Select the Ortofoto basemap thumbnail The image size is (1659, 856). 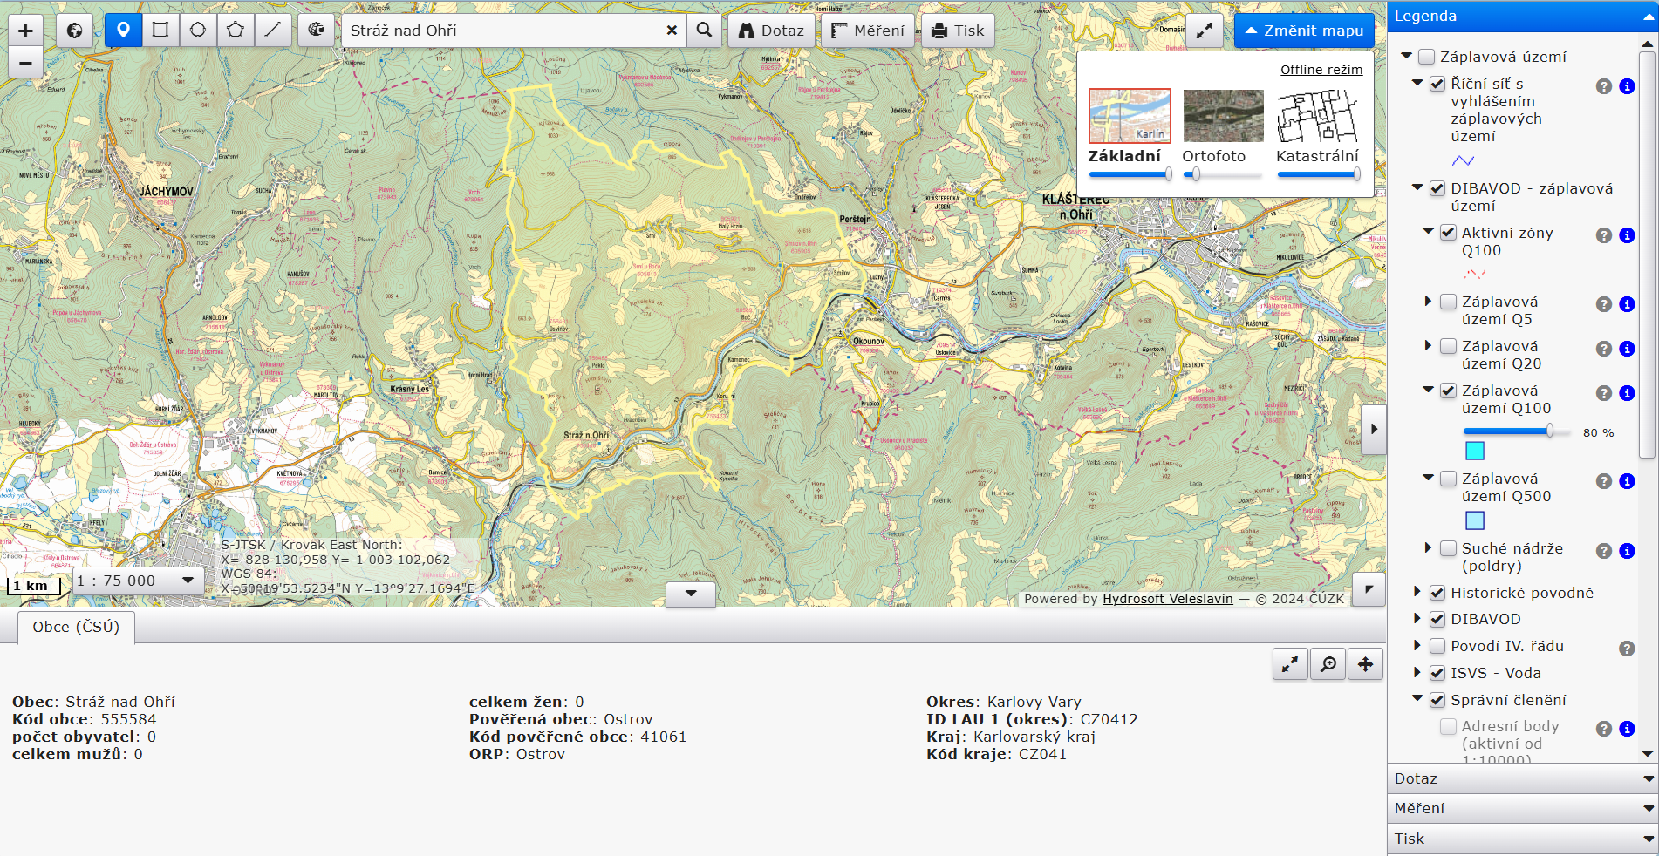tap(1223, 115)
